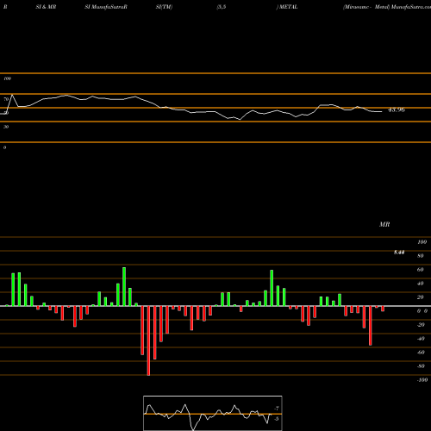Click the last red bar of the histogram

383,309
